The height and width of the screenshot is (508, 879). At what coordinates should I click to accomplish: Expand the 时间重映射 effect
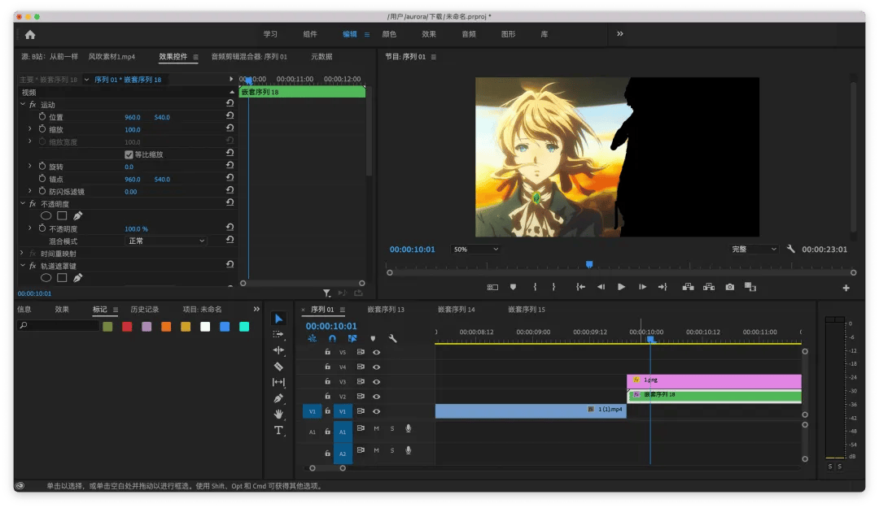coord(23,253)
